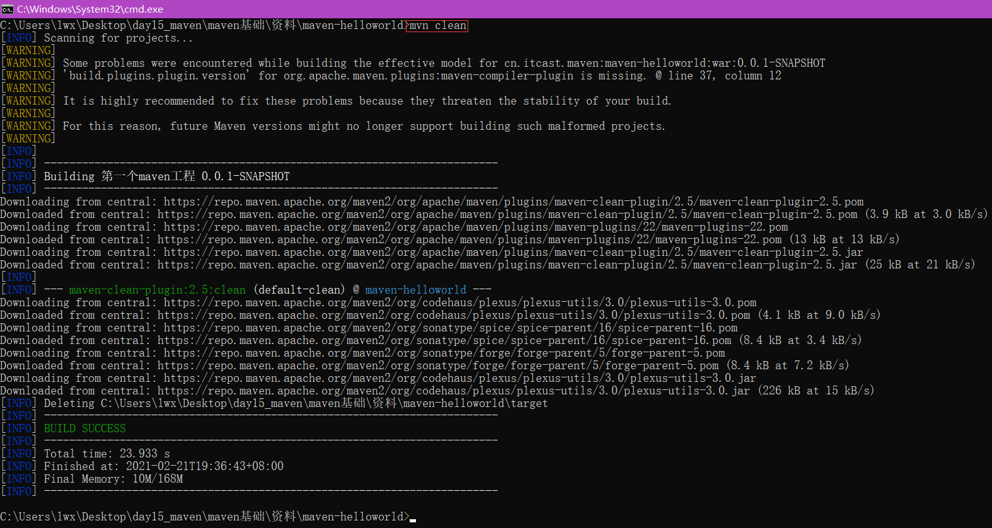Click '(8.4 kB at 7.2 kB/s)' text

[788, 366]
